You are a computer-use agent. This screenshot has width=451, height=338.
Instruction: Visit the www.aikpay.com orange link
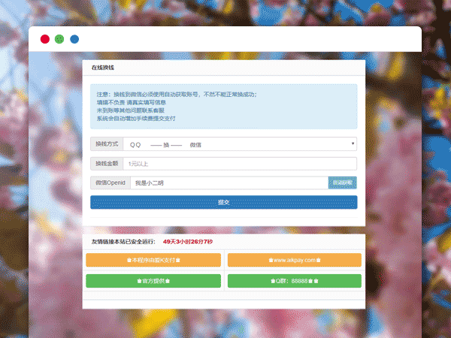click(294, 260)
